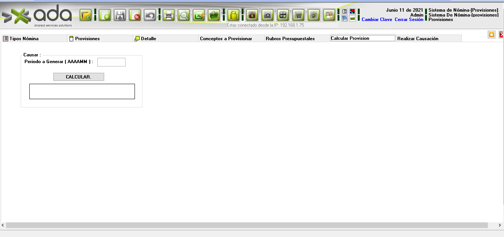The width and height of the screenshot is (504, 237).
Task: Click the Periodo a Generar input field
Action: (111, 62)
